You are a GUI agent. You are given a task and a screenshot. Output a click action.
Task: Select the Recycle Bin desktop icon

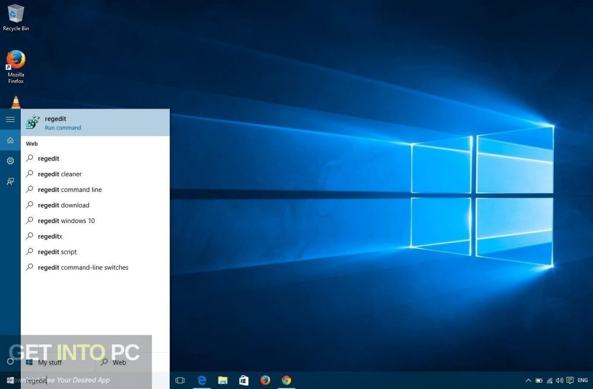point(16,18)
